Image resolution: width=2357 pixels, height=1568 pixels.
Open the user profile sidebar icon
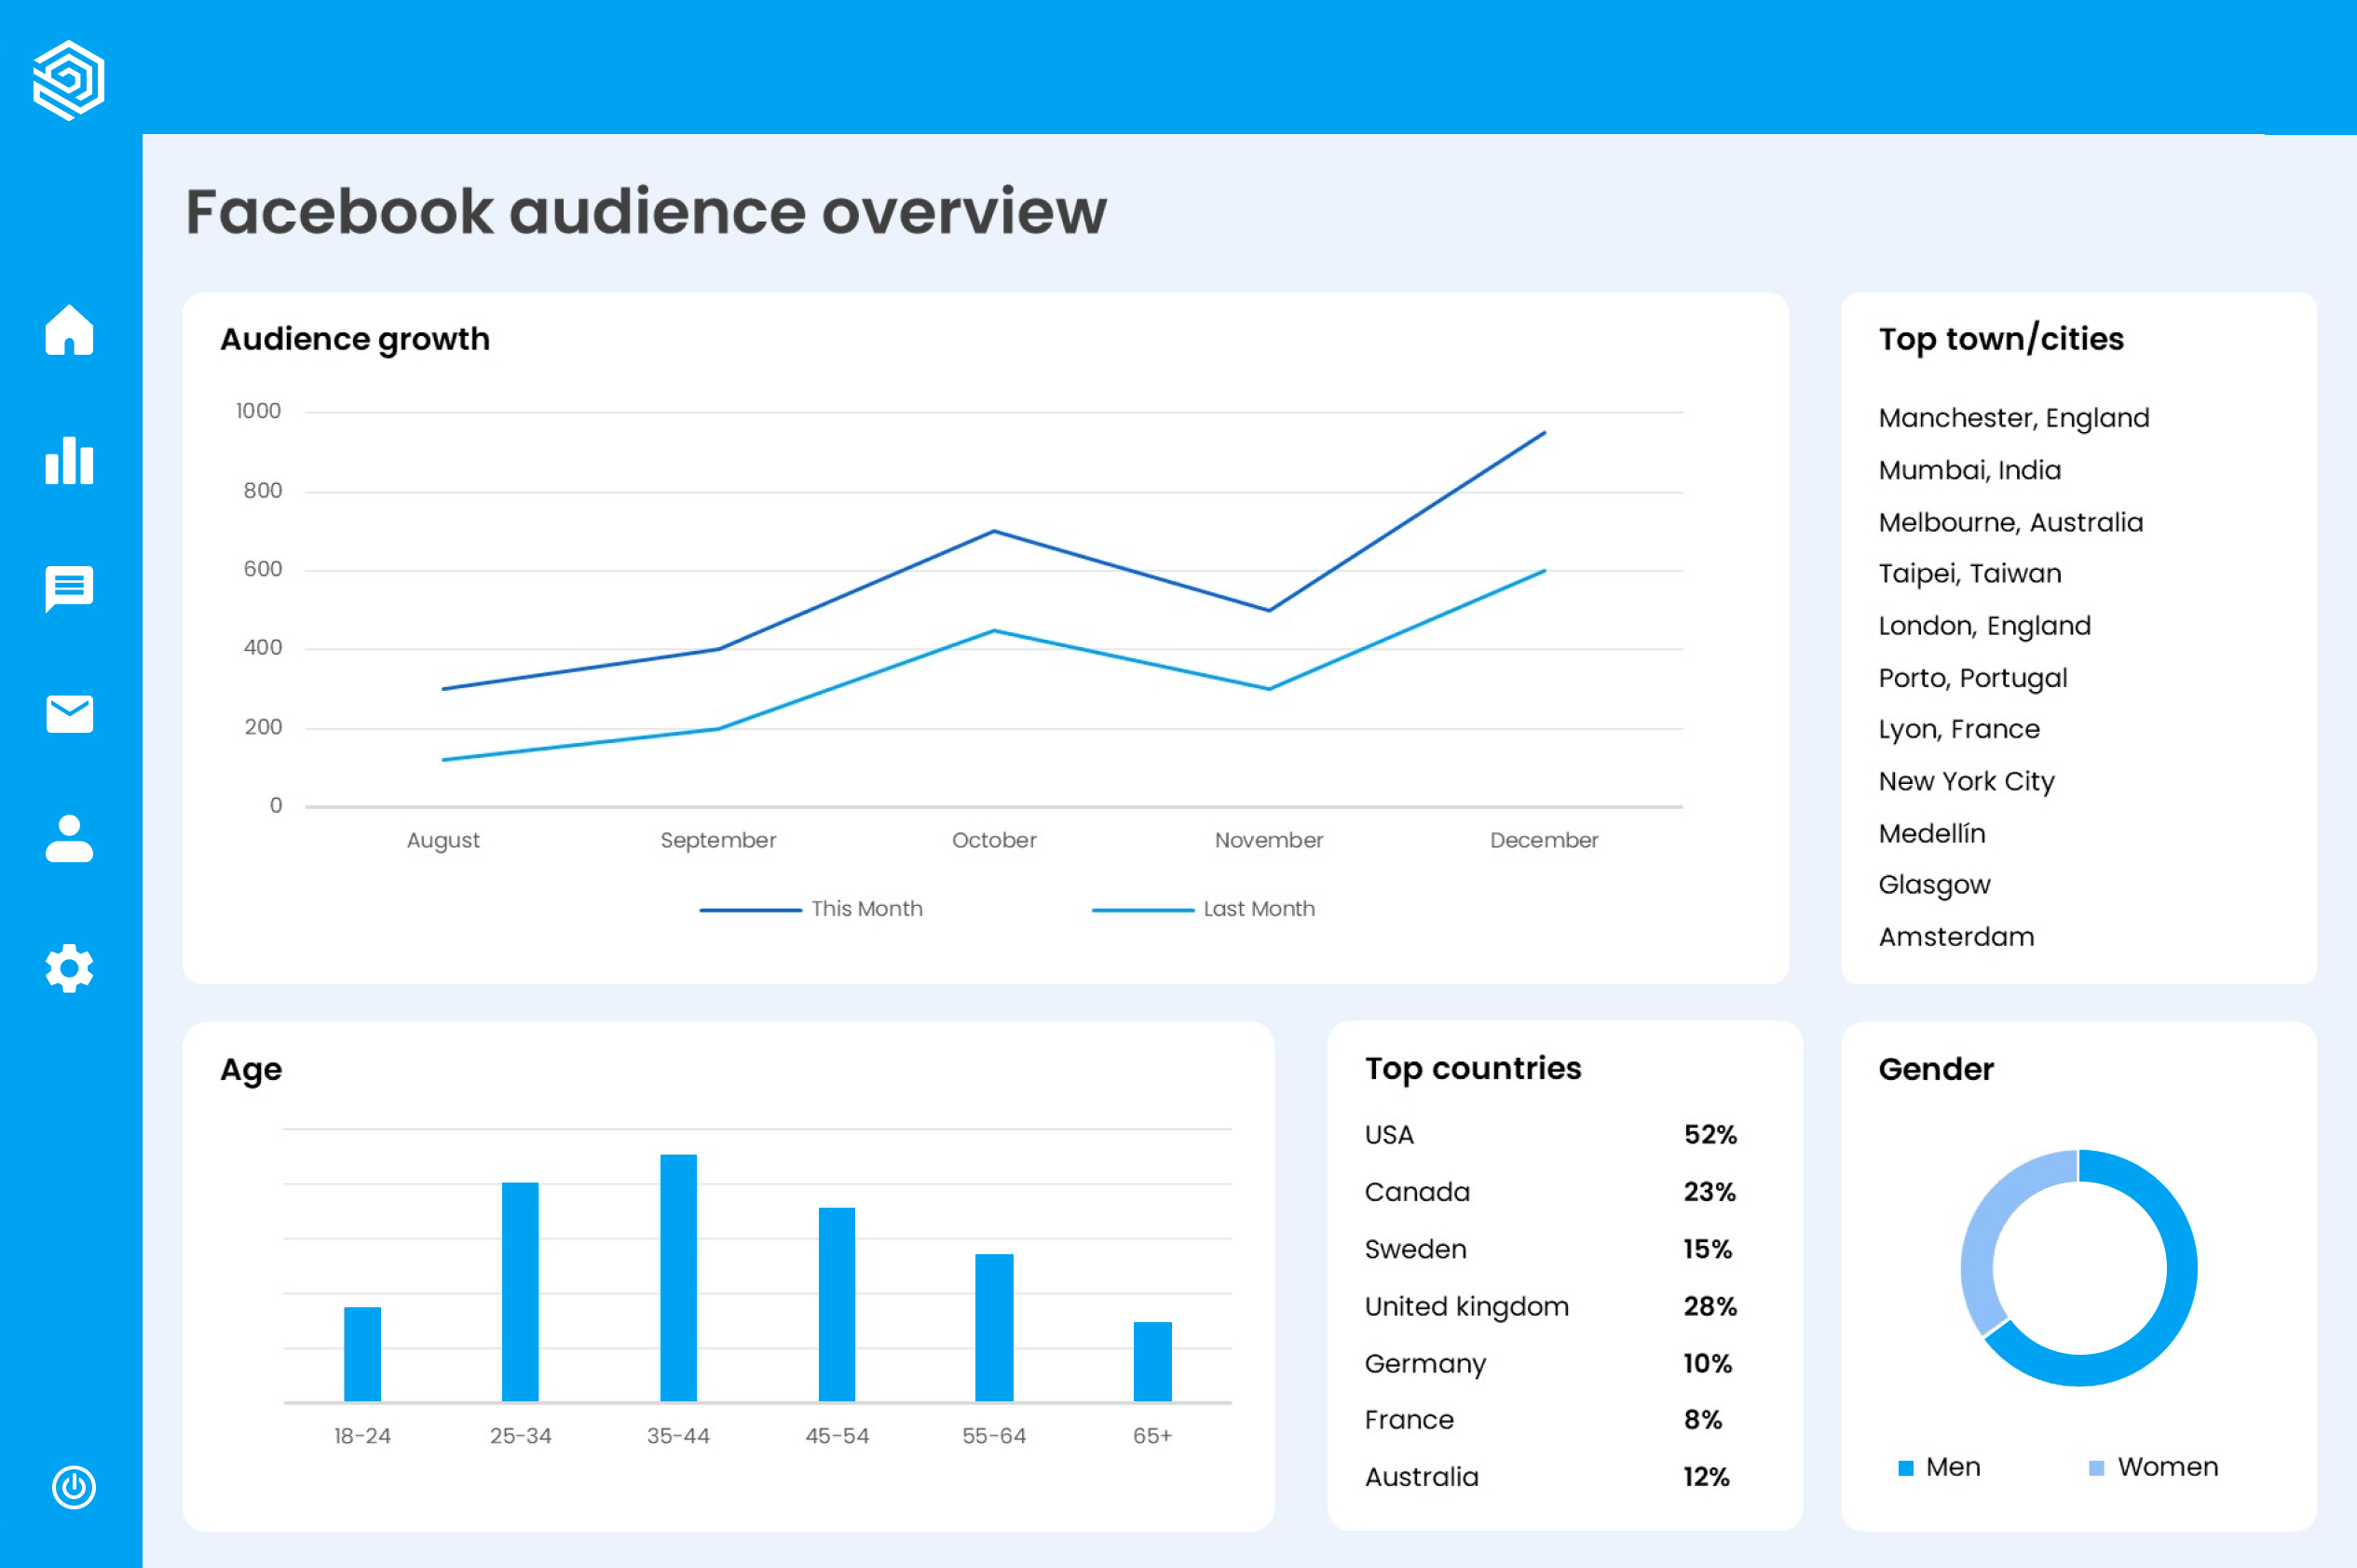coord(69,839)
